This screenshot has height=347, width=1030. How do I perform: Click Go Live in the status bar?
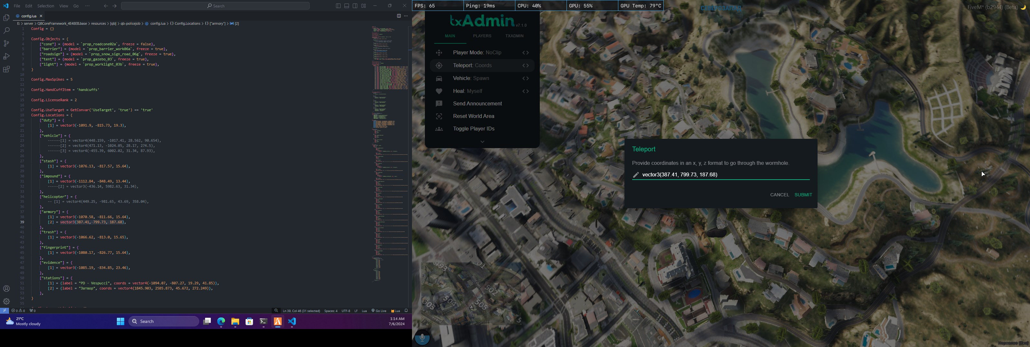tap(379, 311)
